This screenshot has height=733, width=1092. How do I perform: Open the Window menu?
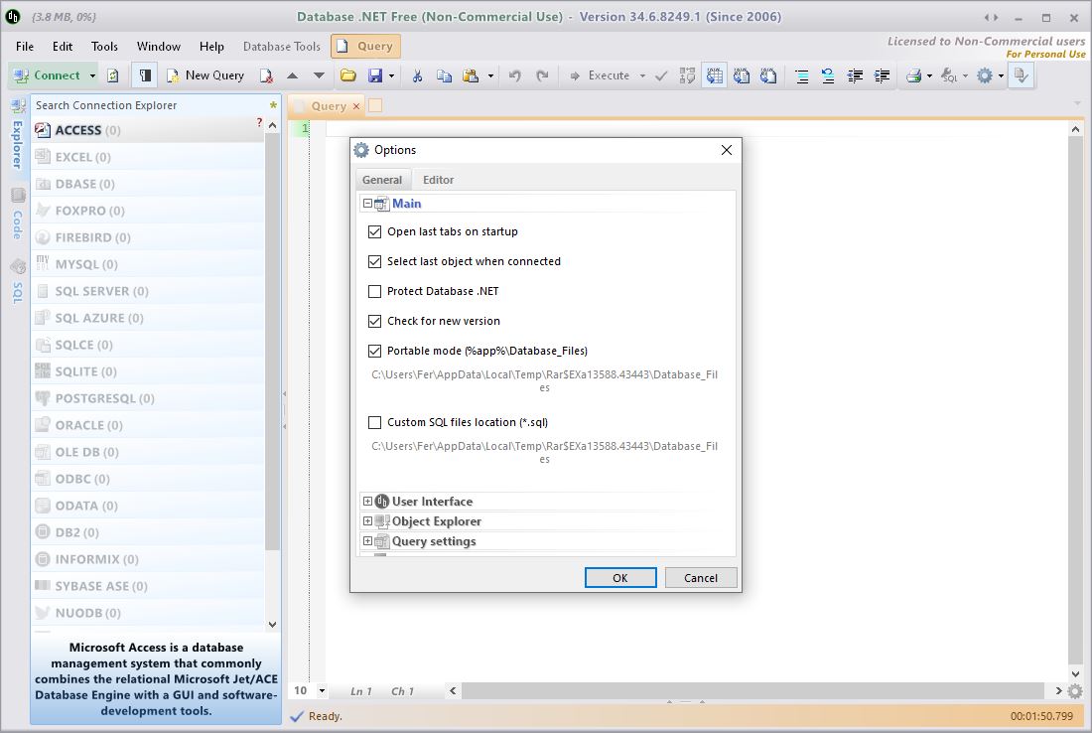[x=159, y=46]
